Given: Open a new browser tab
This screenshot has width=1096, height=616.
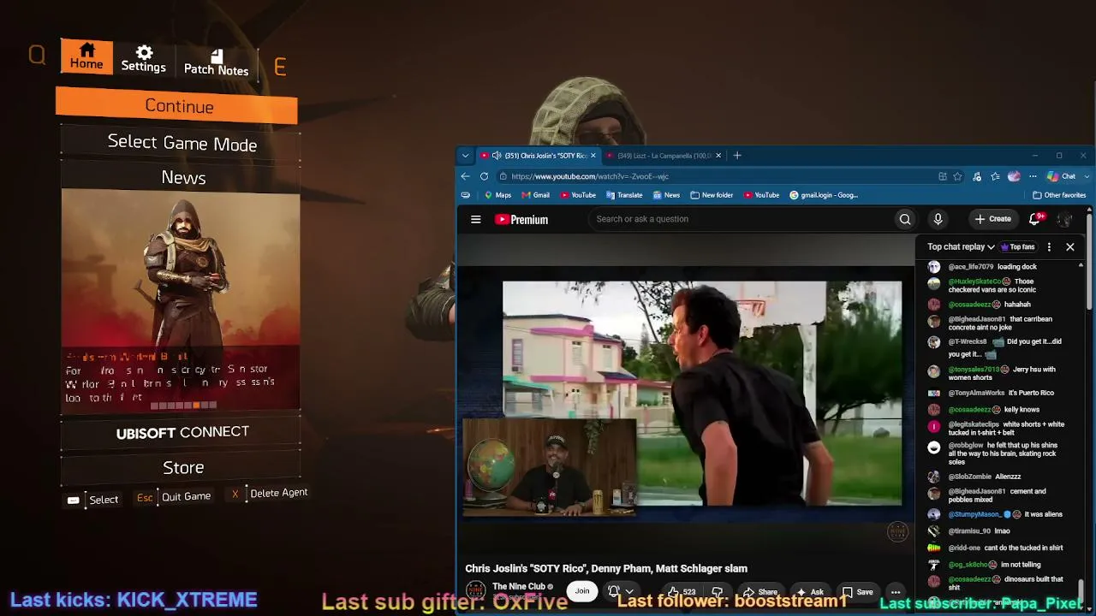Looking at the screenshot, I should pyautogui.click(x=737, y=156).
